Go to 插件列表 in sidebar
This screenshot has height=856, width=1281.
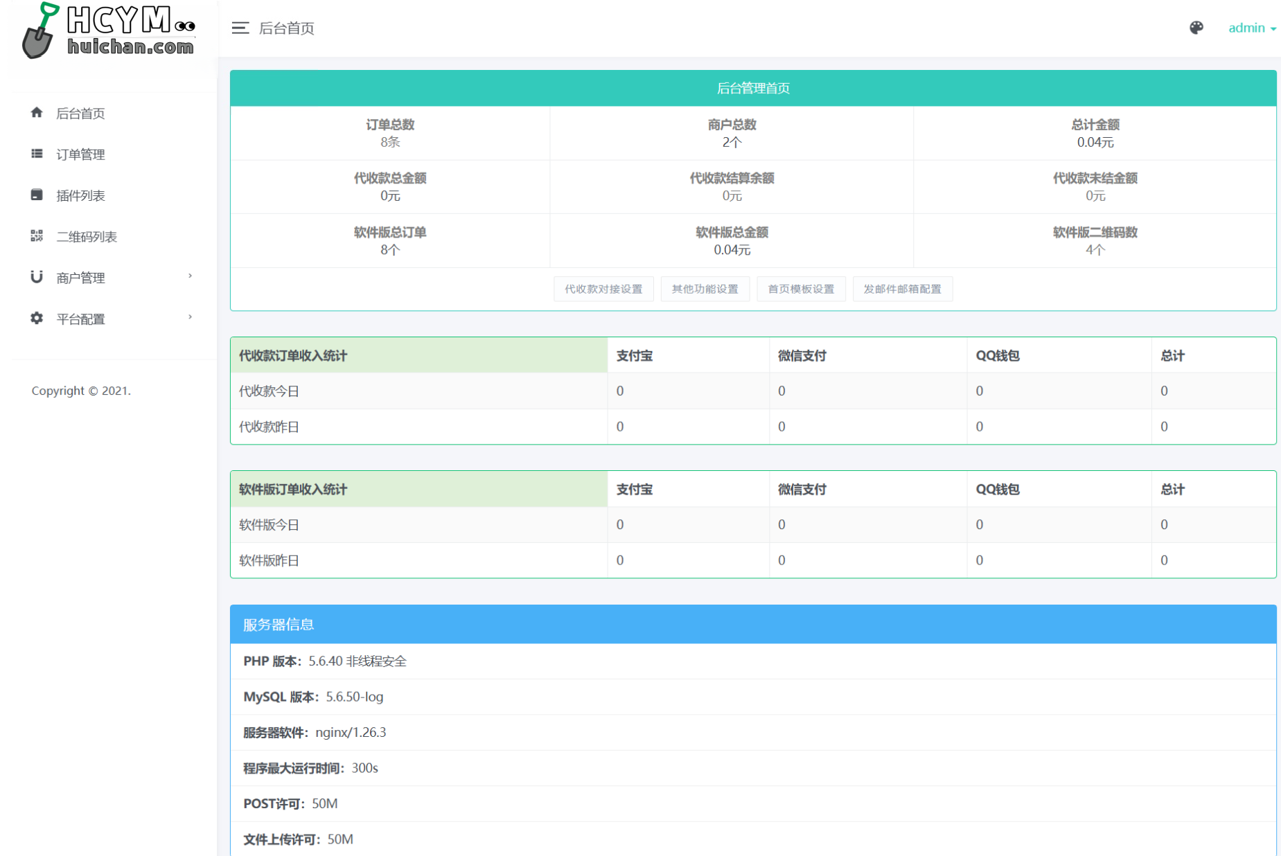coord(80,196)
